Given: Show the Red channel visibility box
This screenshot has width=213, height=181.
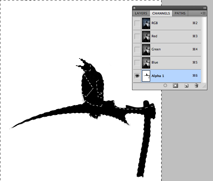Looking at the screenshot, I should [x=137, y=37].
